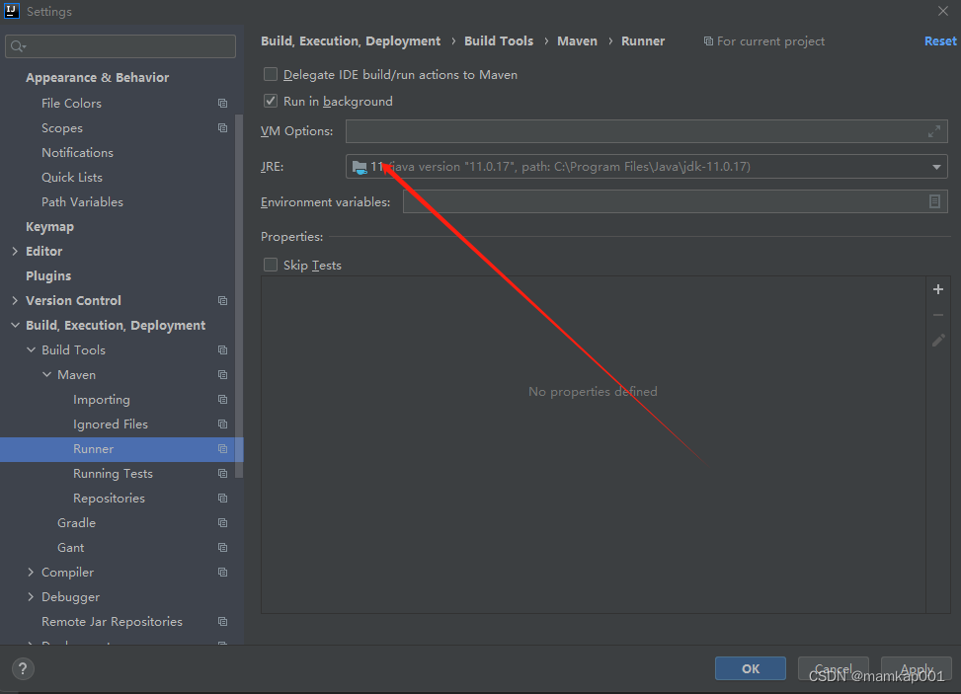Viewport: 961px width, 694px height.
Task: Select the Keymap settings page
Action: [49, 227]
